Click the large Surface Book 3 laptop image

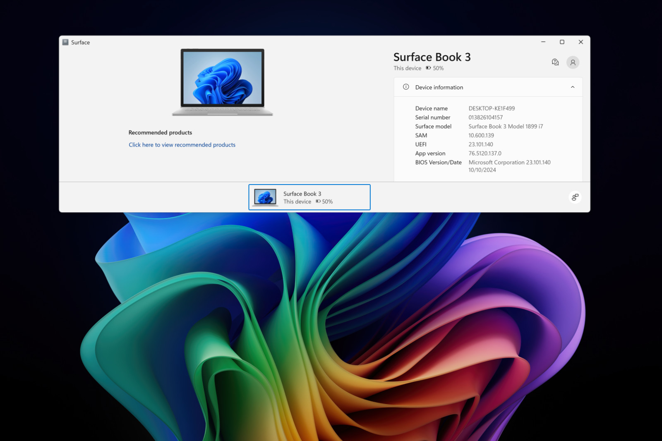[223, 82]
